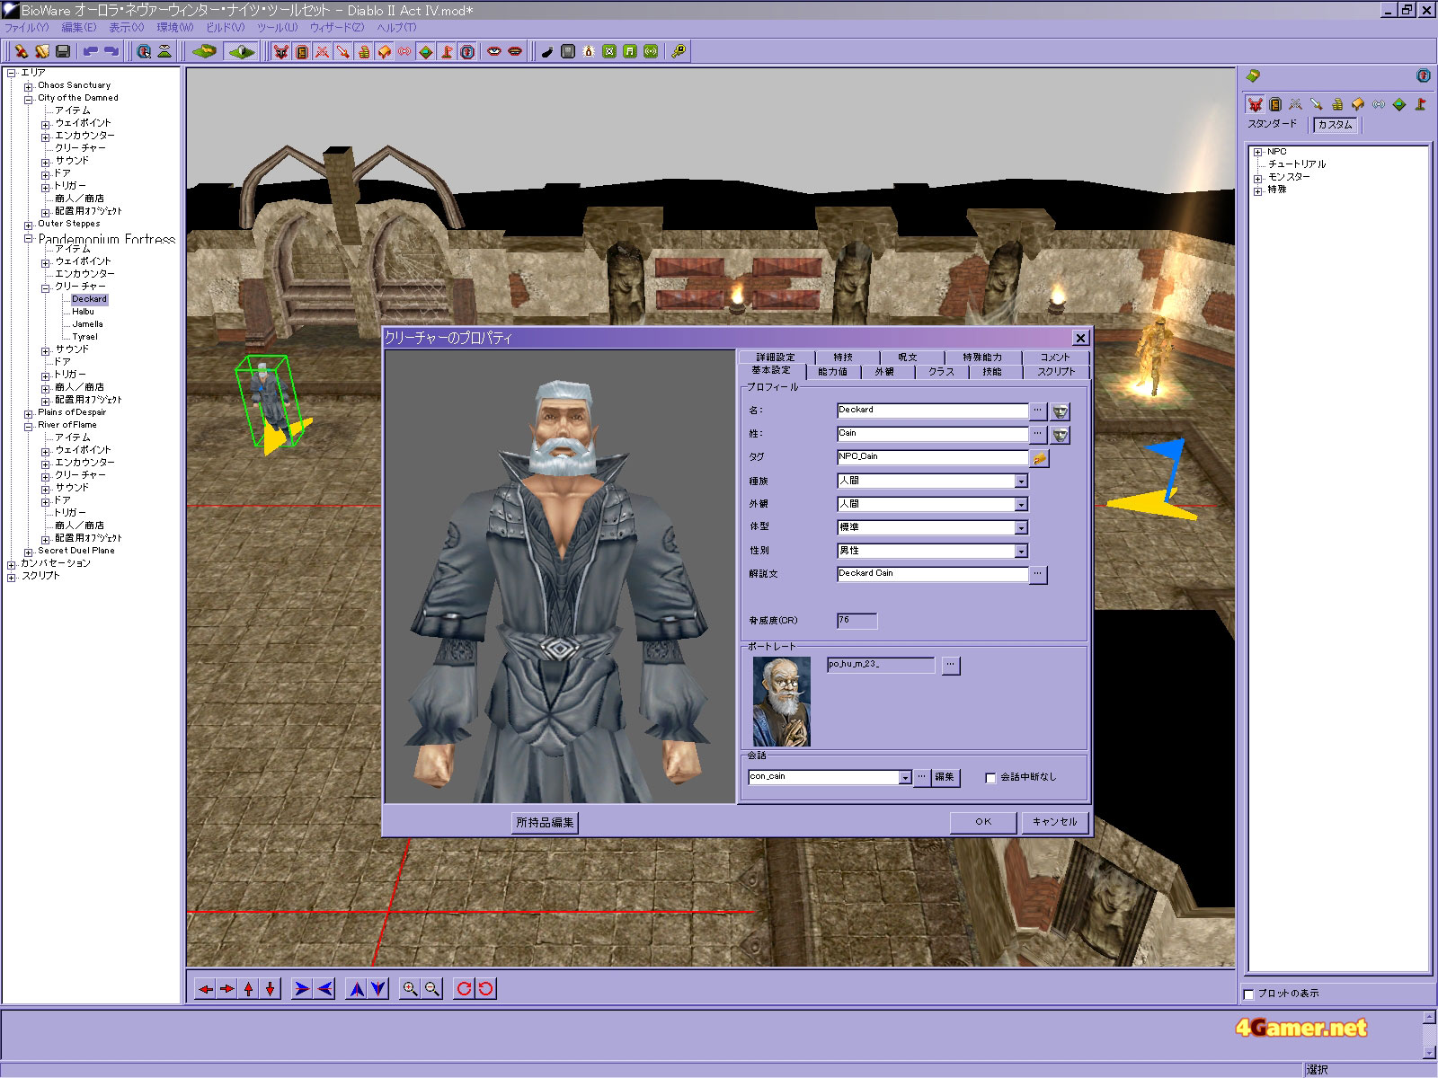Click the zoom-out magnifier in the camera bar

pyautogui.click(x=432, y=989)
